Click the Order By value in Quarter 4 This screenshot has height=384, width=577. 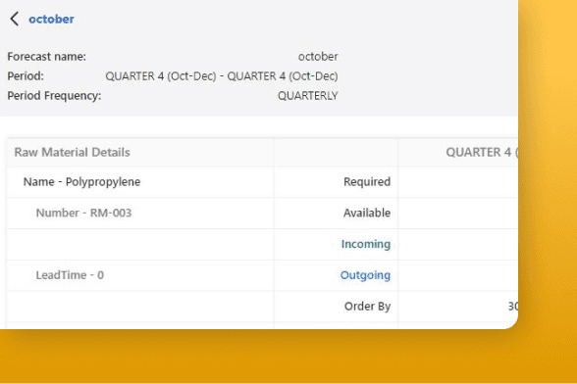click(513, 307)
